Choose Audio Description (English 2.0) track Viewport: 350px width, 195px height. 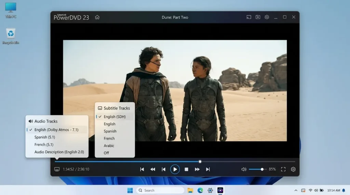[x=59, y=152]
